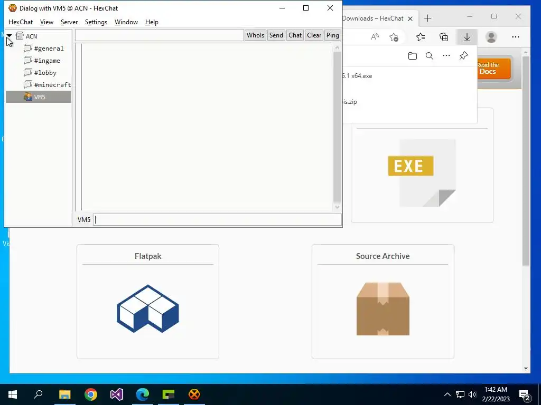
Task: Select the ACN server entry
Action: (31, 36)
